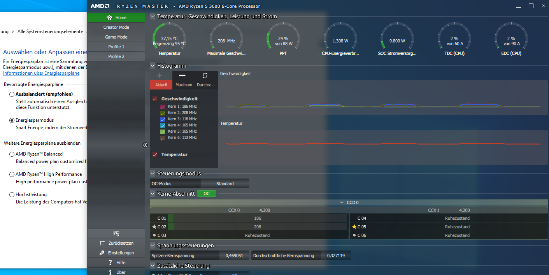Click the Maximale Geschwindigkeit gauge

pos(226,38)
